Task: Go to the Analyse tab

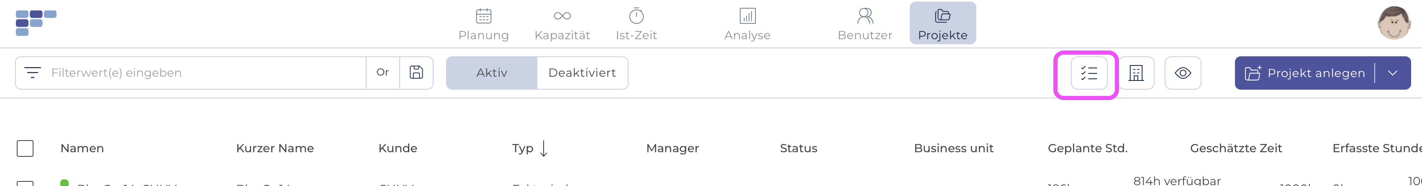Action: 747,24
